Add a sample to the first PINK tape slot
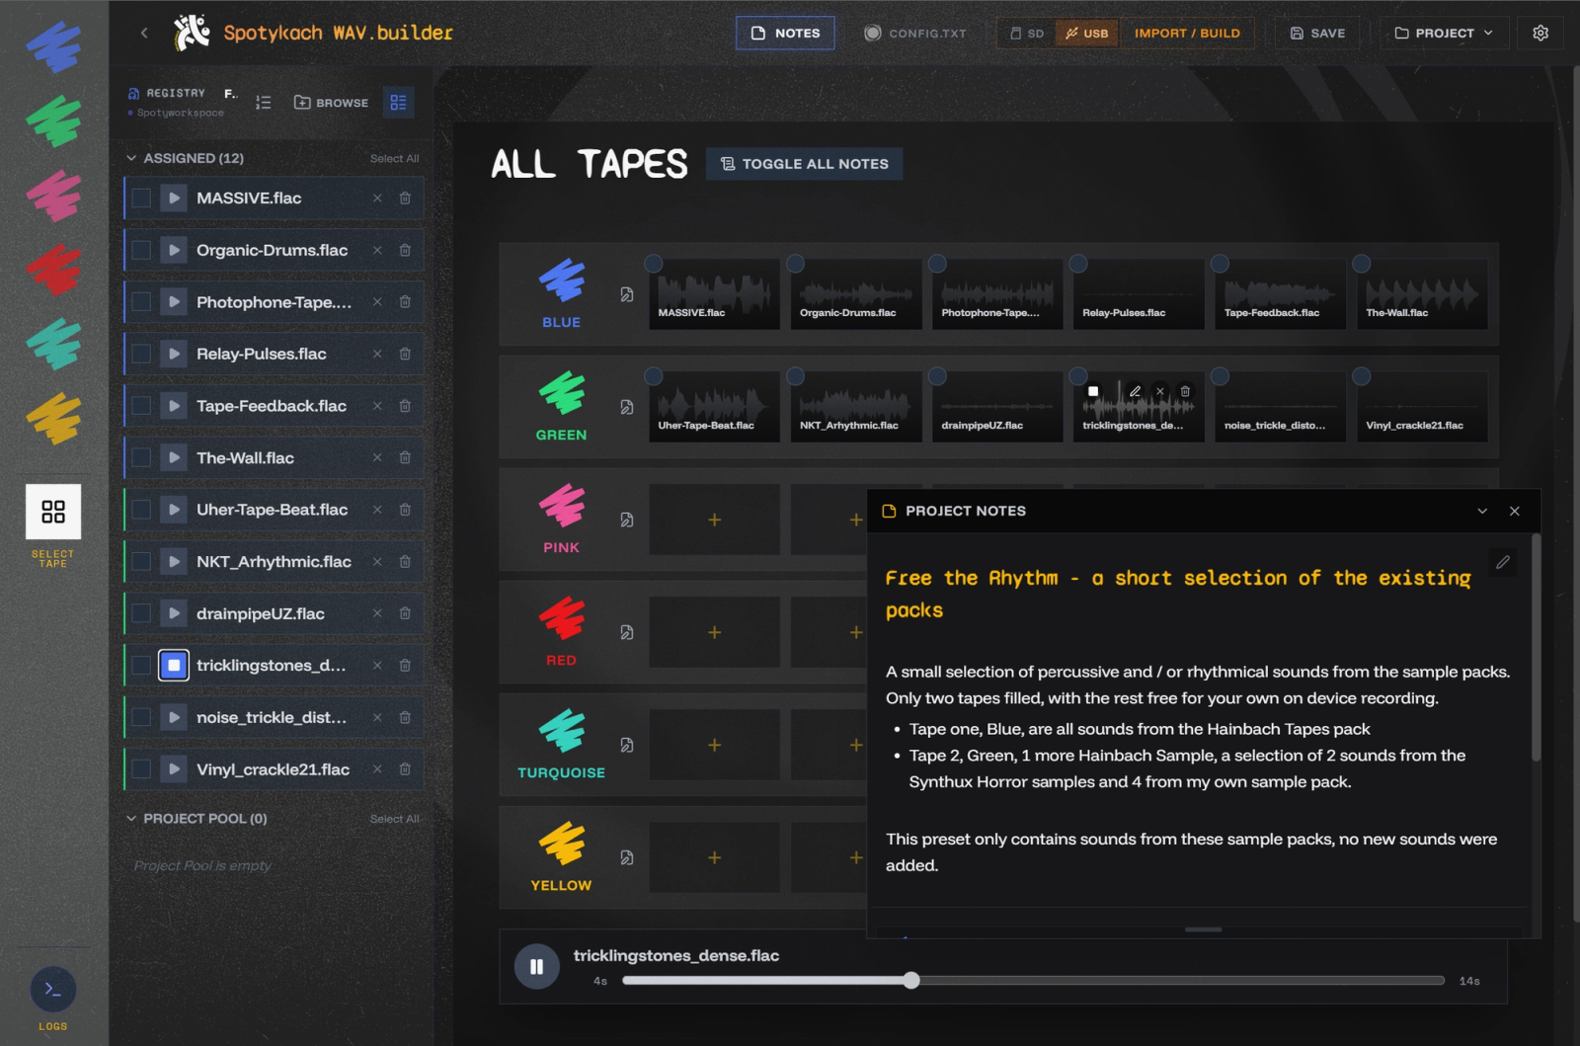The width and height of the screenshot is (1580, 1046). point(714,520)
